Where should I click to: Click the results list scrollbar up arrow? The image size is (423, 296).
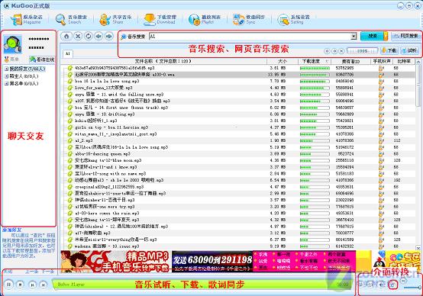pos(418,62)
